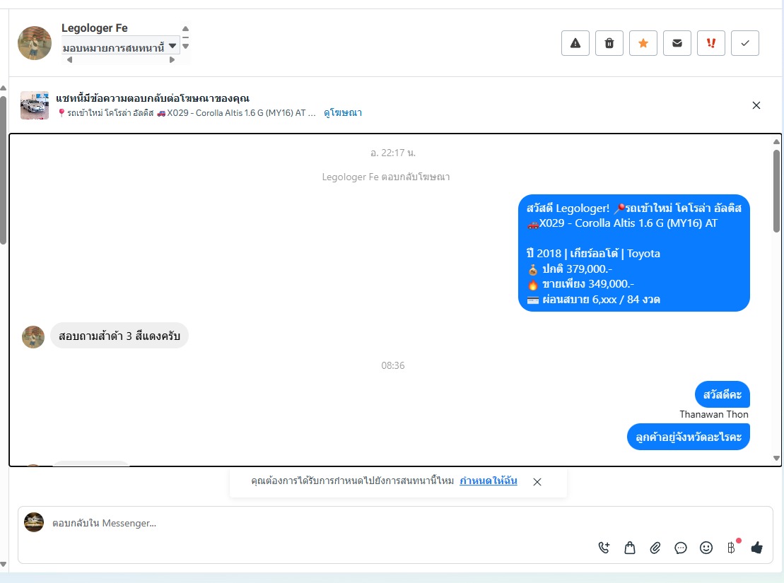Open saved replies speech bubble icon
The height and width of the screenshot is (583, 784).
pos(681,548)
